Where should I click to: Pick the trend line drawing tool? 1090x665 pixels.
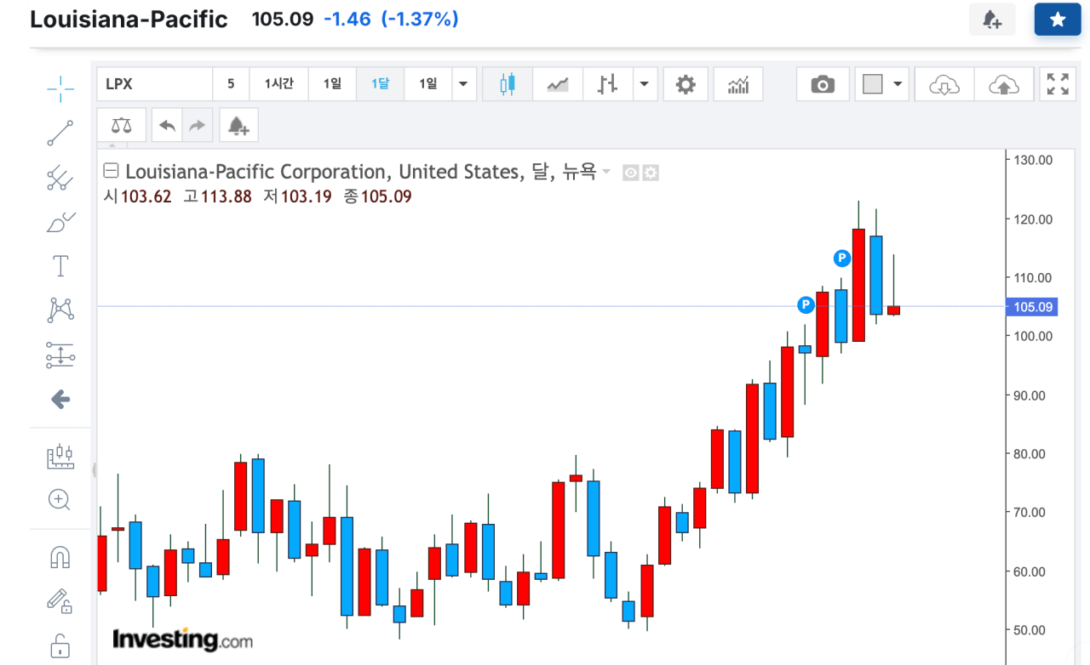tap(60, 134)
